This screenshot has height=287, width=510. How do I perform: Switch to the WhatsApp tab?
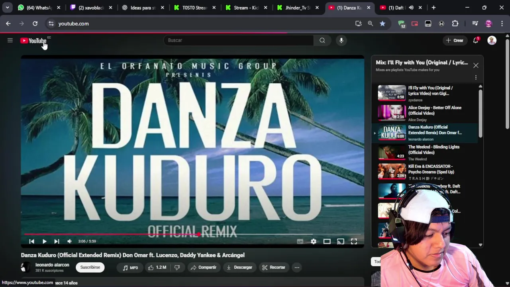click(39, 8)
